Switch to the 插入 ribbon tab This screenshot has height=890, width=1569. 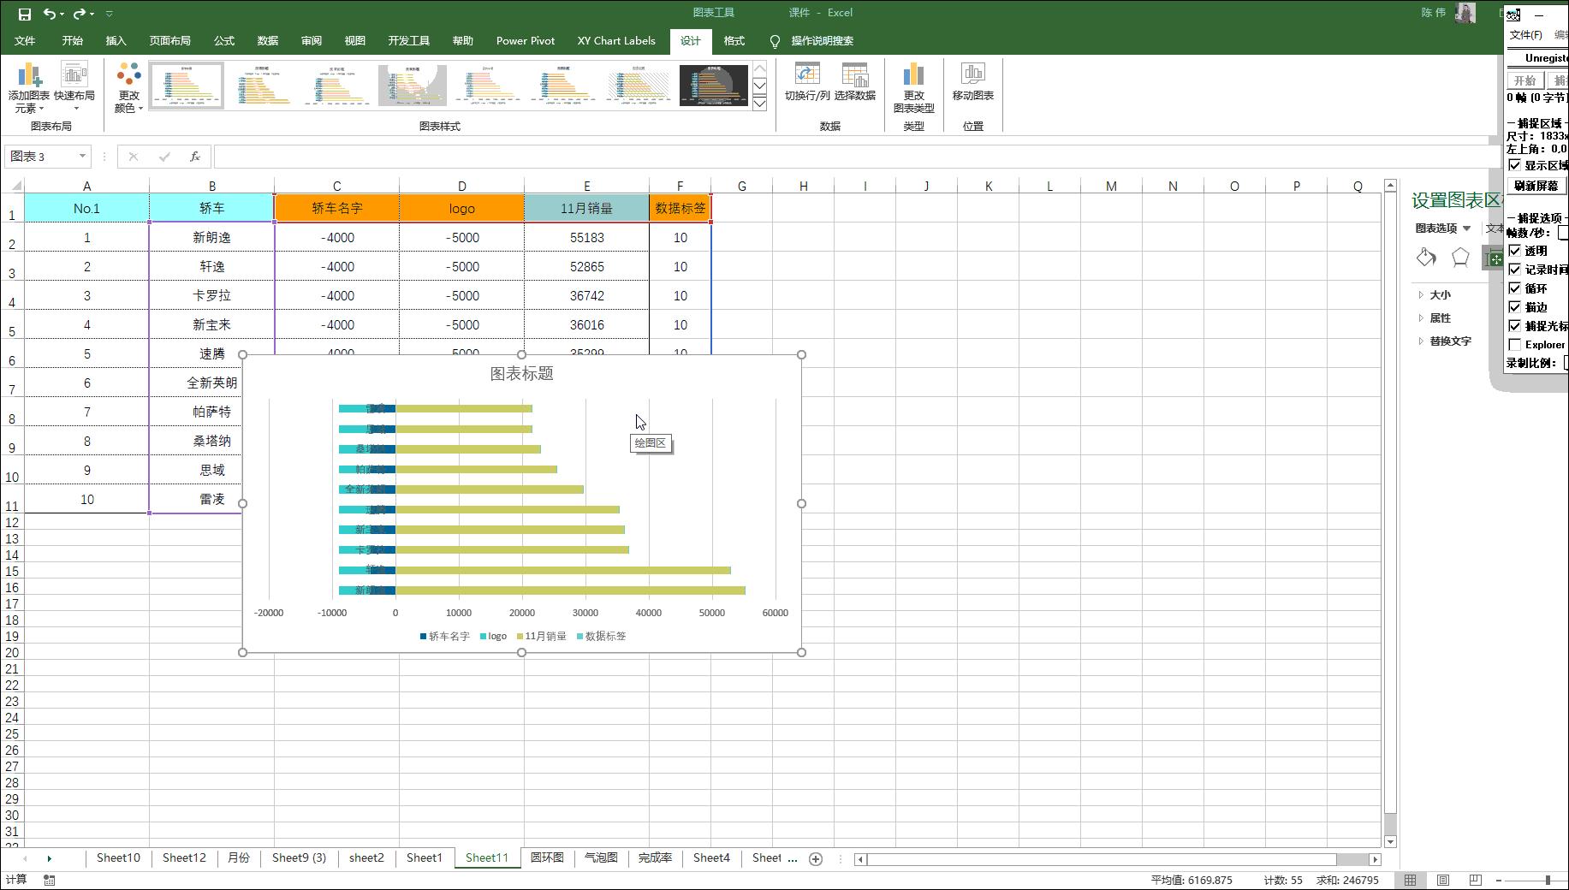[x=116, y=41]
